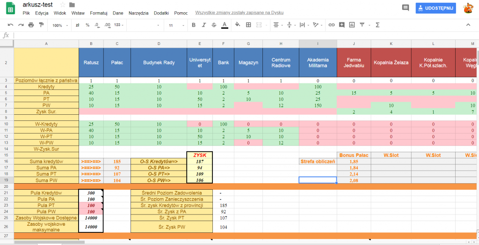Viewport: 479px width, 245px height.
Task: Toggle italic text formatting
Action: tap(204, 25)
